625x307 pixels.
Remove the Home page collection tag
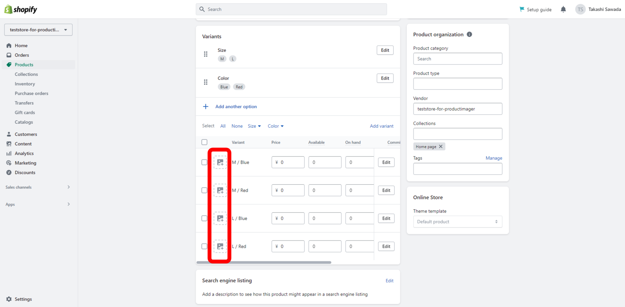[x=441, y=146]
